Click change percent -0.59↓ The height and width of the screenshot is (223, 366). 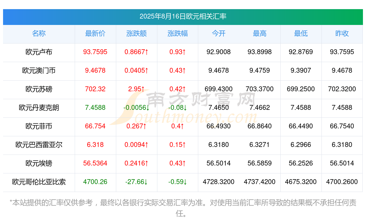click(x=178, y=182)
